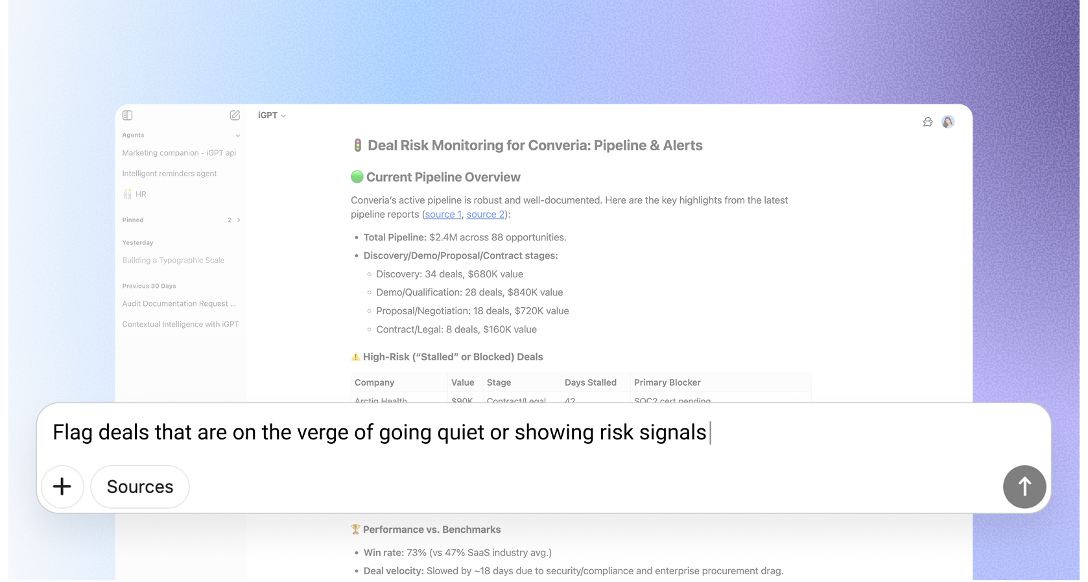Open Contextual Intelligence with iGPT chat
Screen dimensions: 1088x582
(x=180, y=325)
